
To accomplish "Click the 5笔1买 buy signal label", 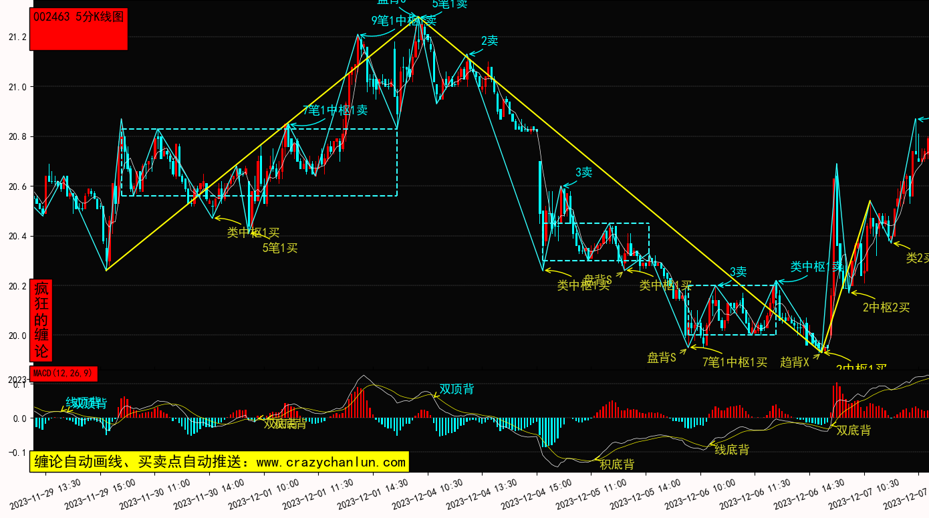I will (x=279, y=249).
